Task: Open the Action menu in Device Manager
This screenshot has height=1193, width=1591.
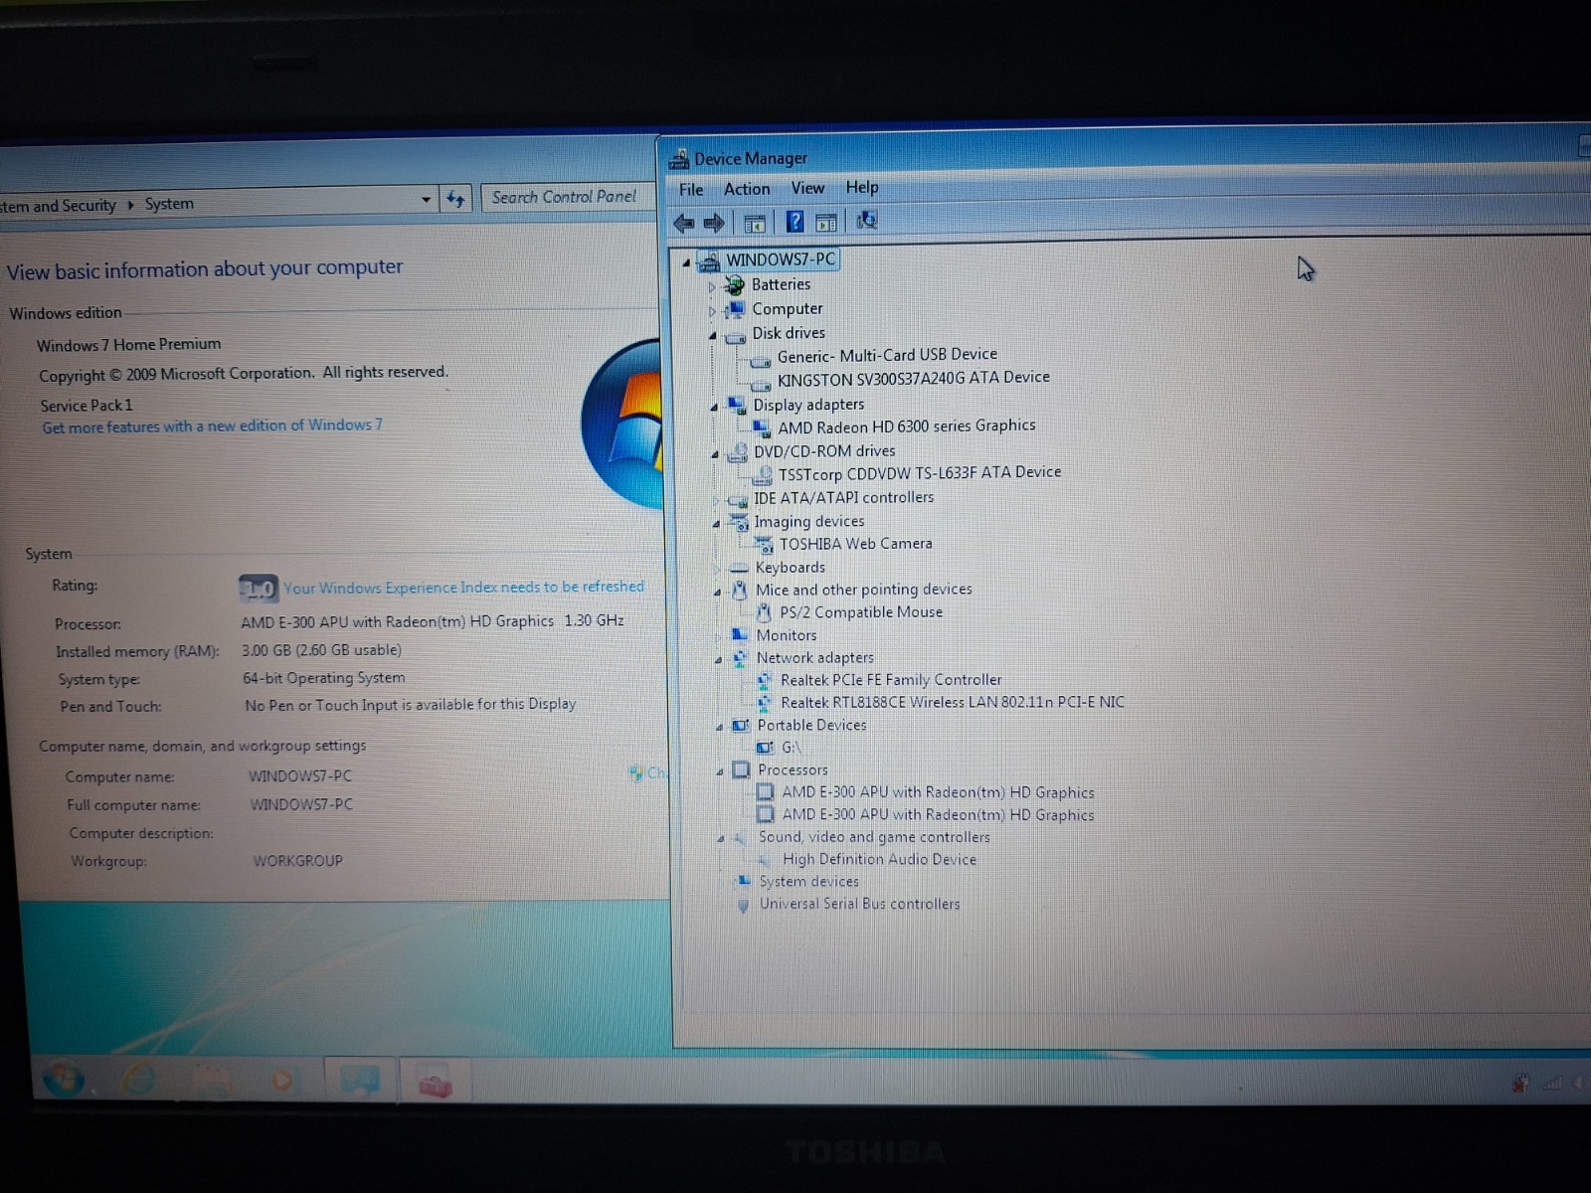Action: pos(747,189)
